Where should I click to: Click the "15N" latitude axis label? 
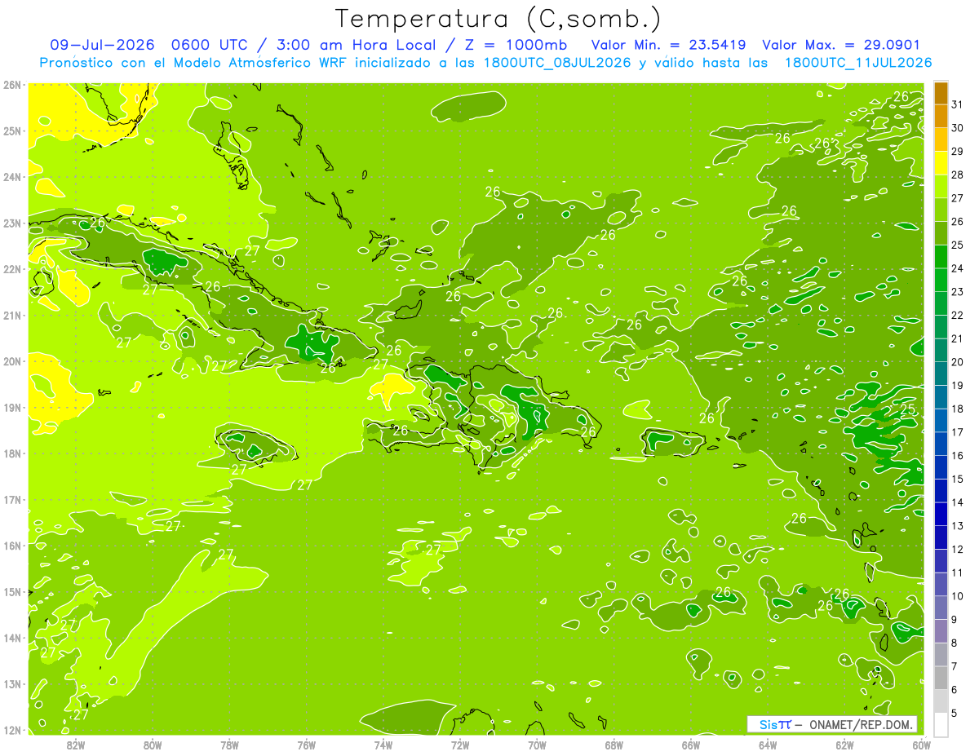(12, 591)
